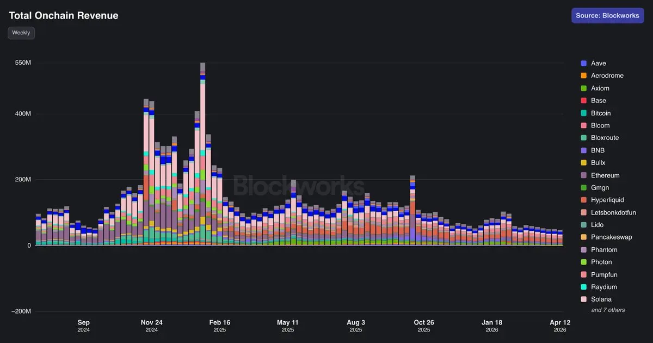Click the Weekly interval button
The height and width of the screenshot is (343, 653).
[21, 33]
